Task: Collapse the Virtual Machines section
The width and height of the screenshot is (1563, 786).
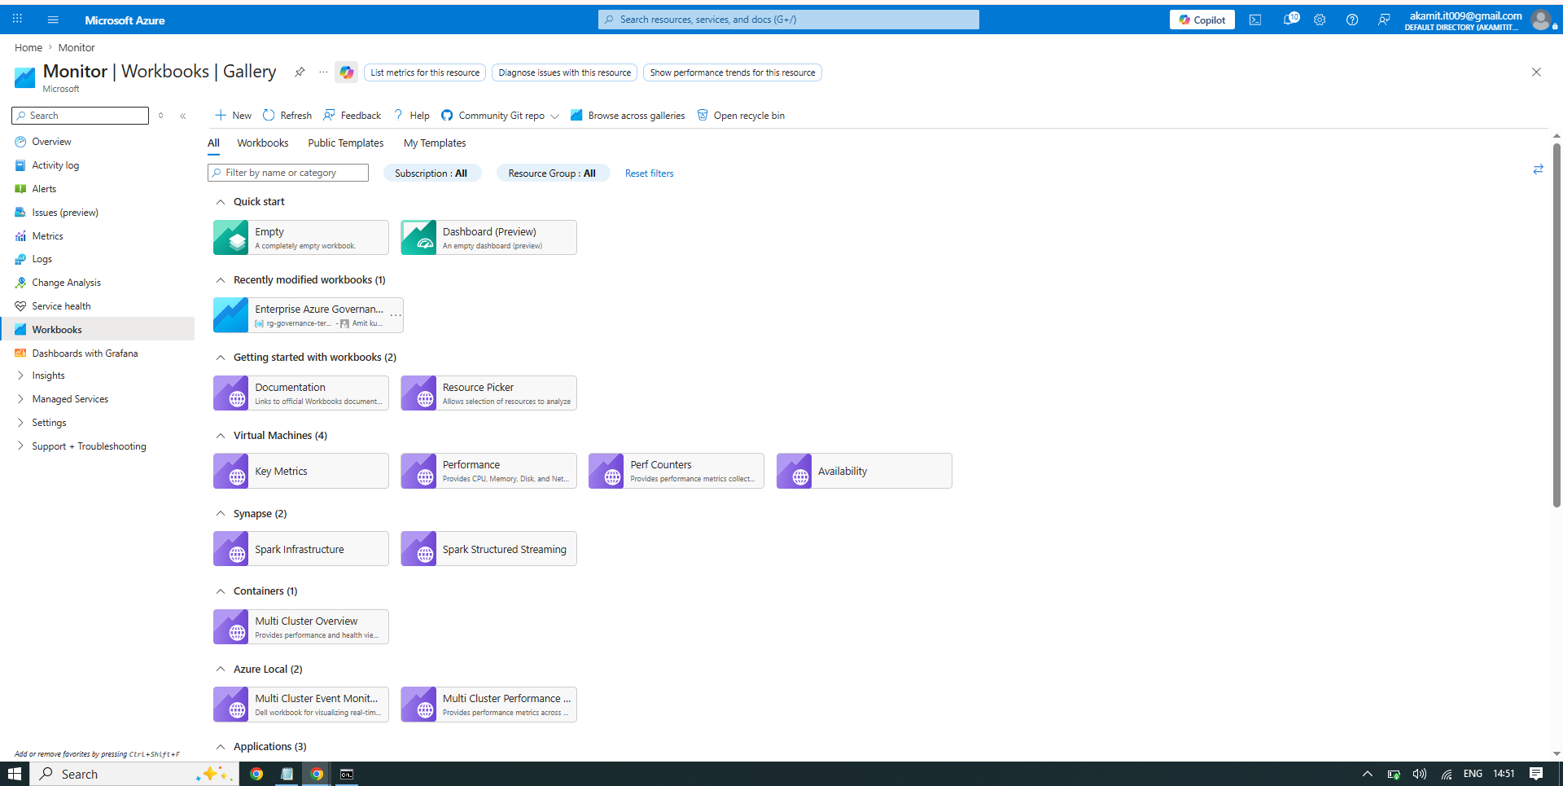Action: click(x=221, y=436)
